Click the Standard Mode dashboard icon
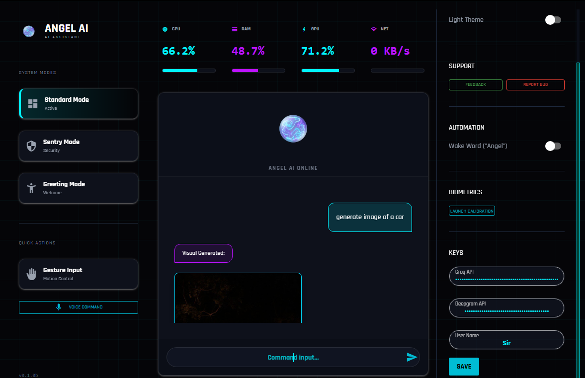Viewport: 585px width, 378px height. click(33, 104)
